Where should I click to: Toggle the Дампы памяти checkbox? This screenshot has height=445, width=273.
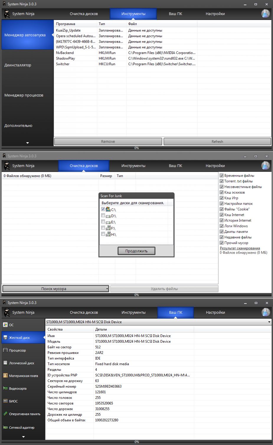[x=222, y=232]
